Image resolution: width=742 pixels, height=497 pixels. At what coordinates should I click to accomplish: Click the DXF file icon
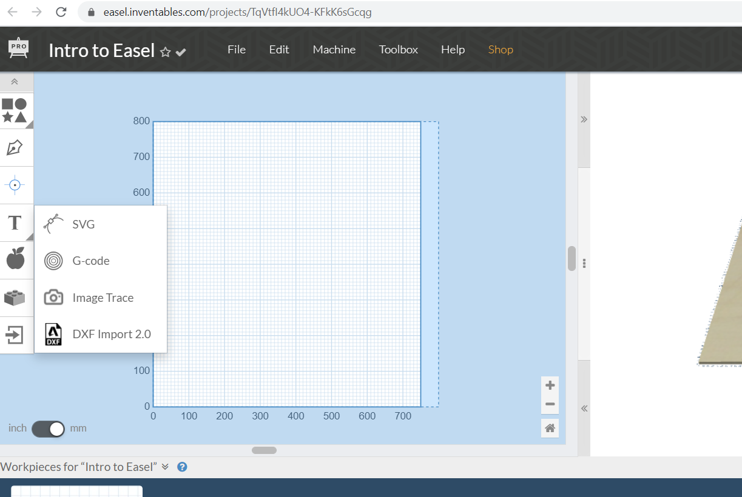pyautogui.click(x=54, y=334)
